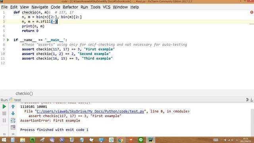Open the LINE taskbar icon
The image size is (254, 143).
pyautogui.click(x=141, y=140)
